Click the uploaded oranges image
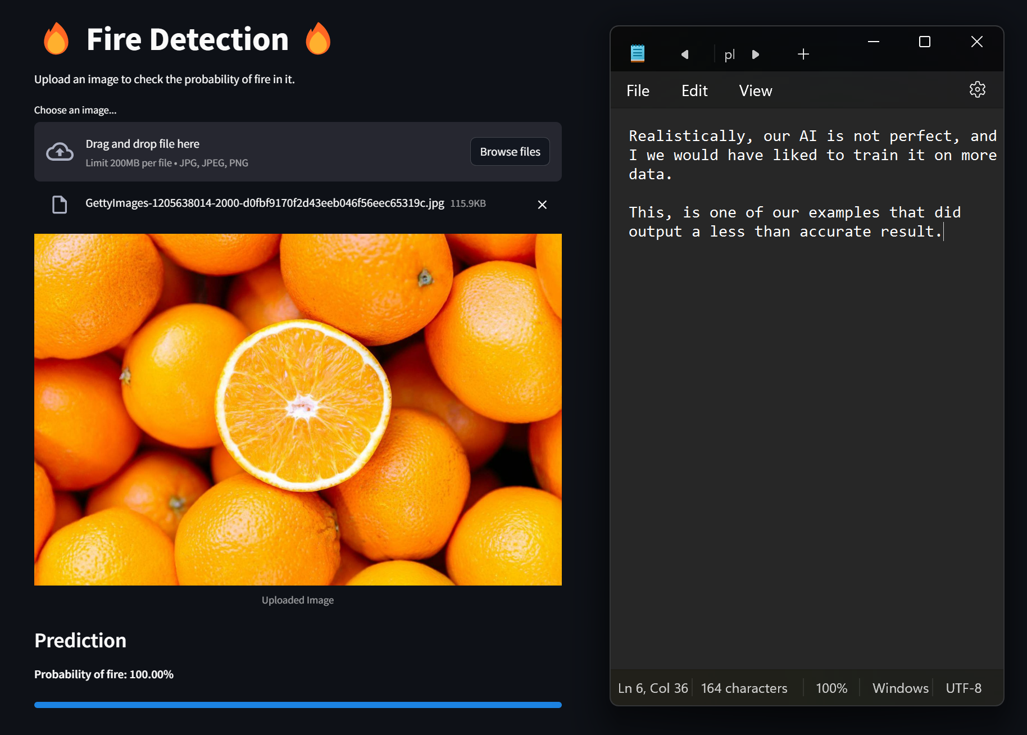 (298, 410)
